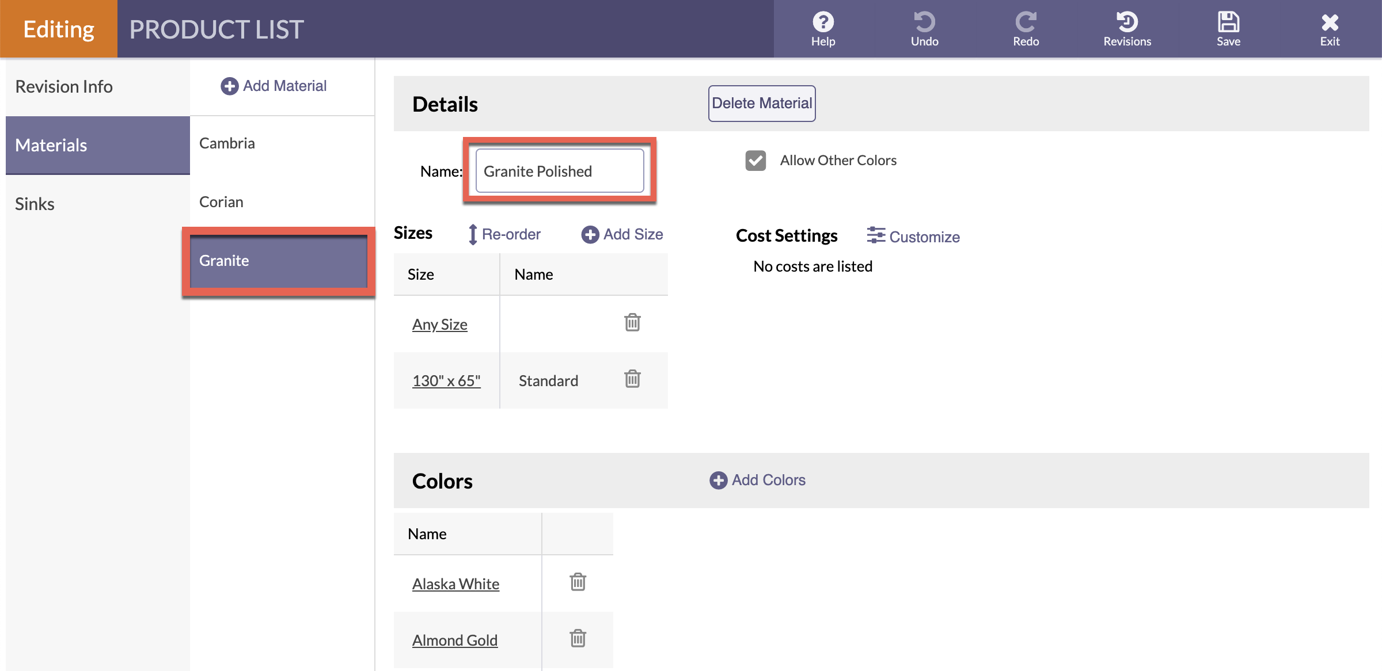Click the Exit X icon
The image size is (1382, 671).
click(1330, 22)
